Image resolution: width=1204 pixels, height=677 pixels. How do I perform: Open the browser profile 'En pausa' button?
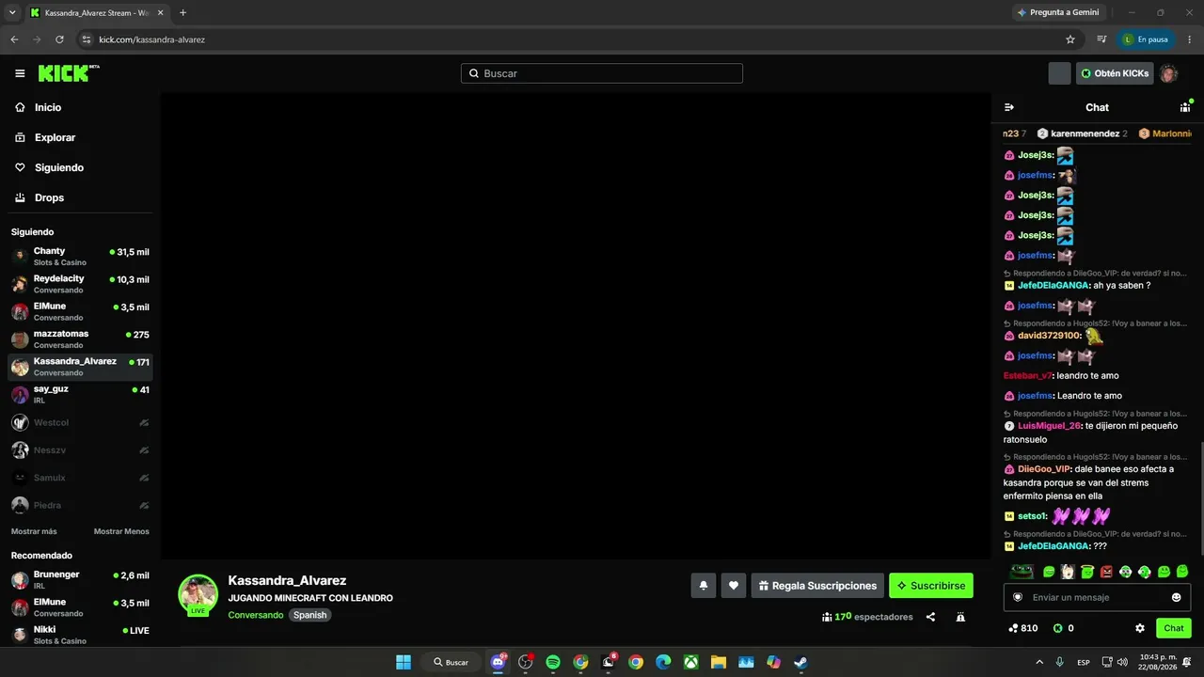(1147, 39)
